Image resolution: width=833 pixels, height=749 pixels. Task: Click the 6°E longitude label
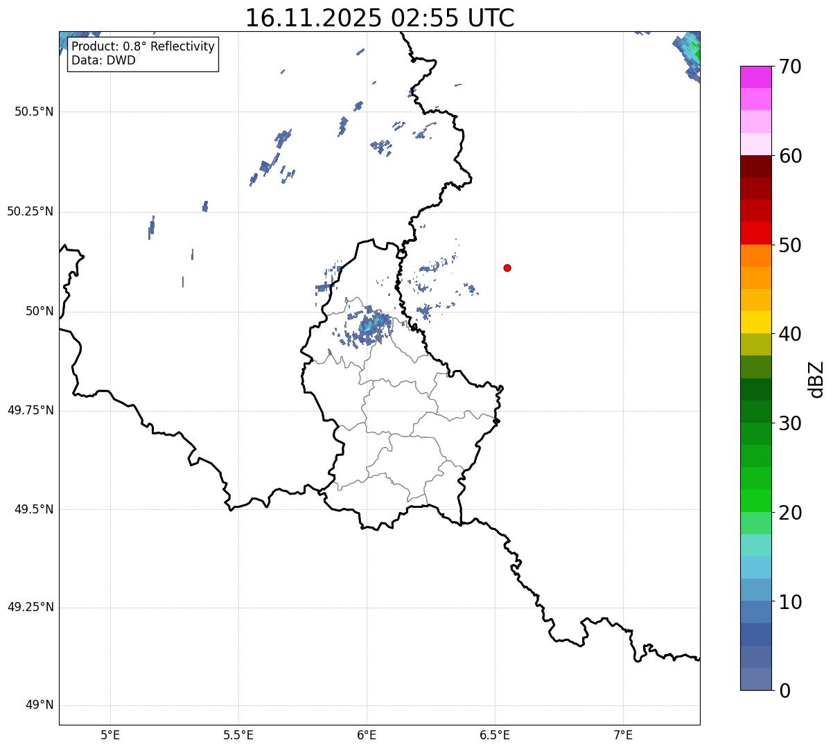click(x=367, y=734)
